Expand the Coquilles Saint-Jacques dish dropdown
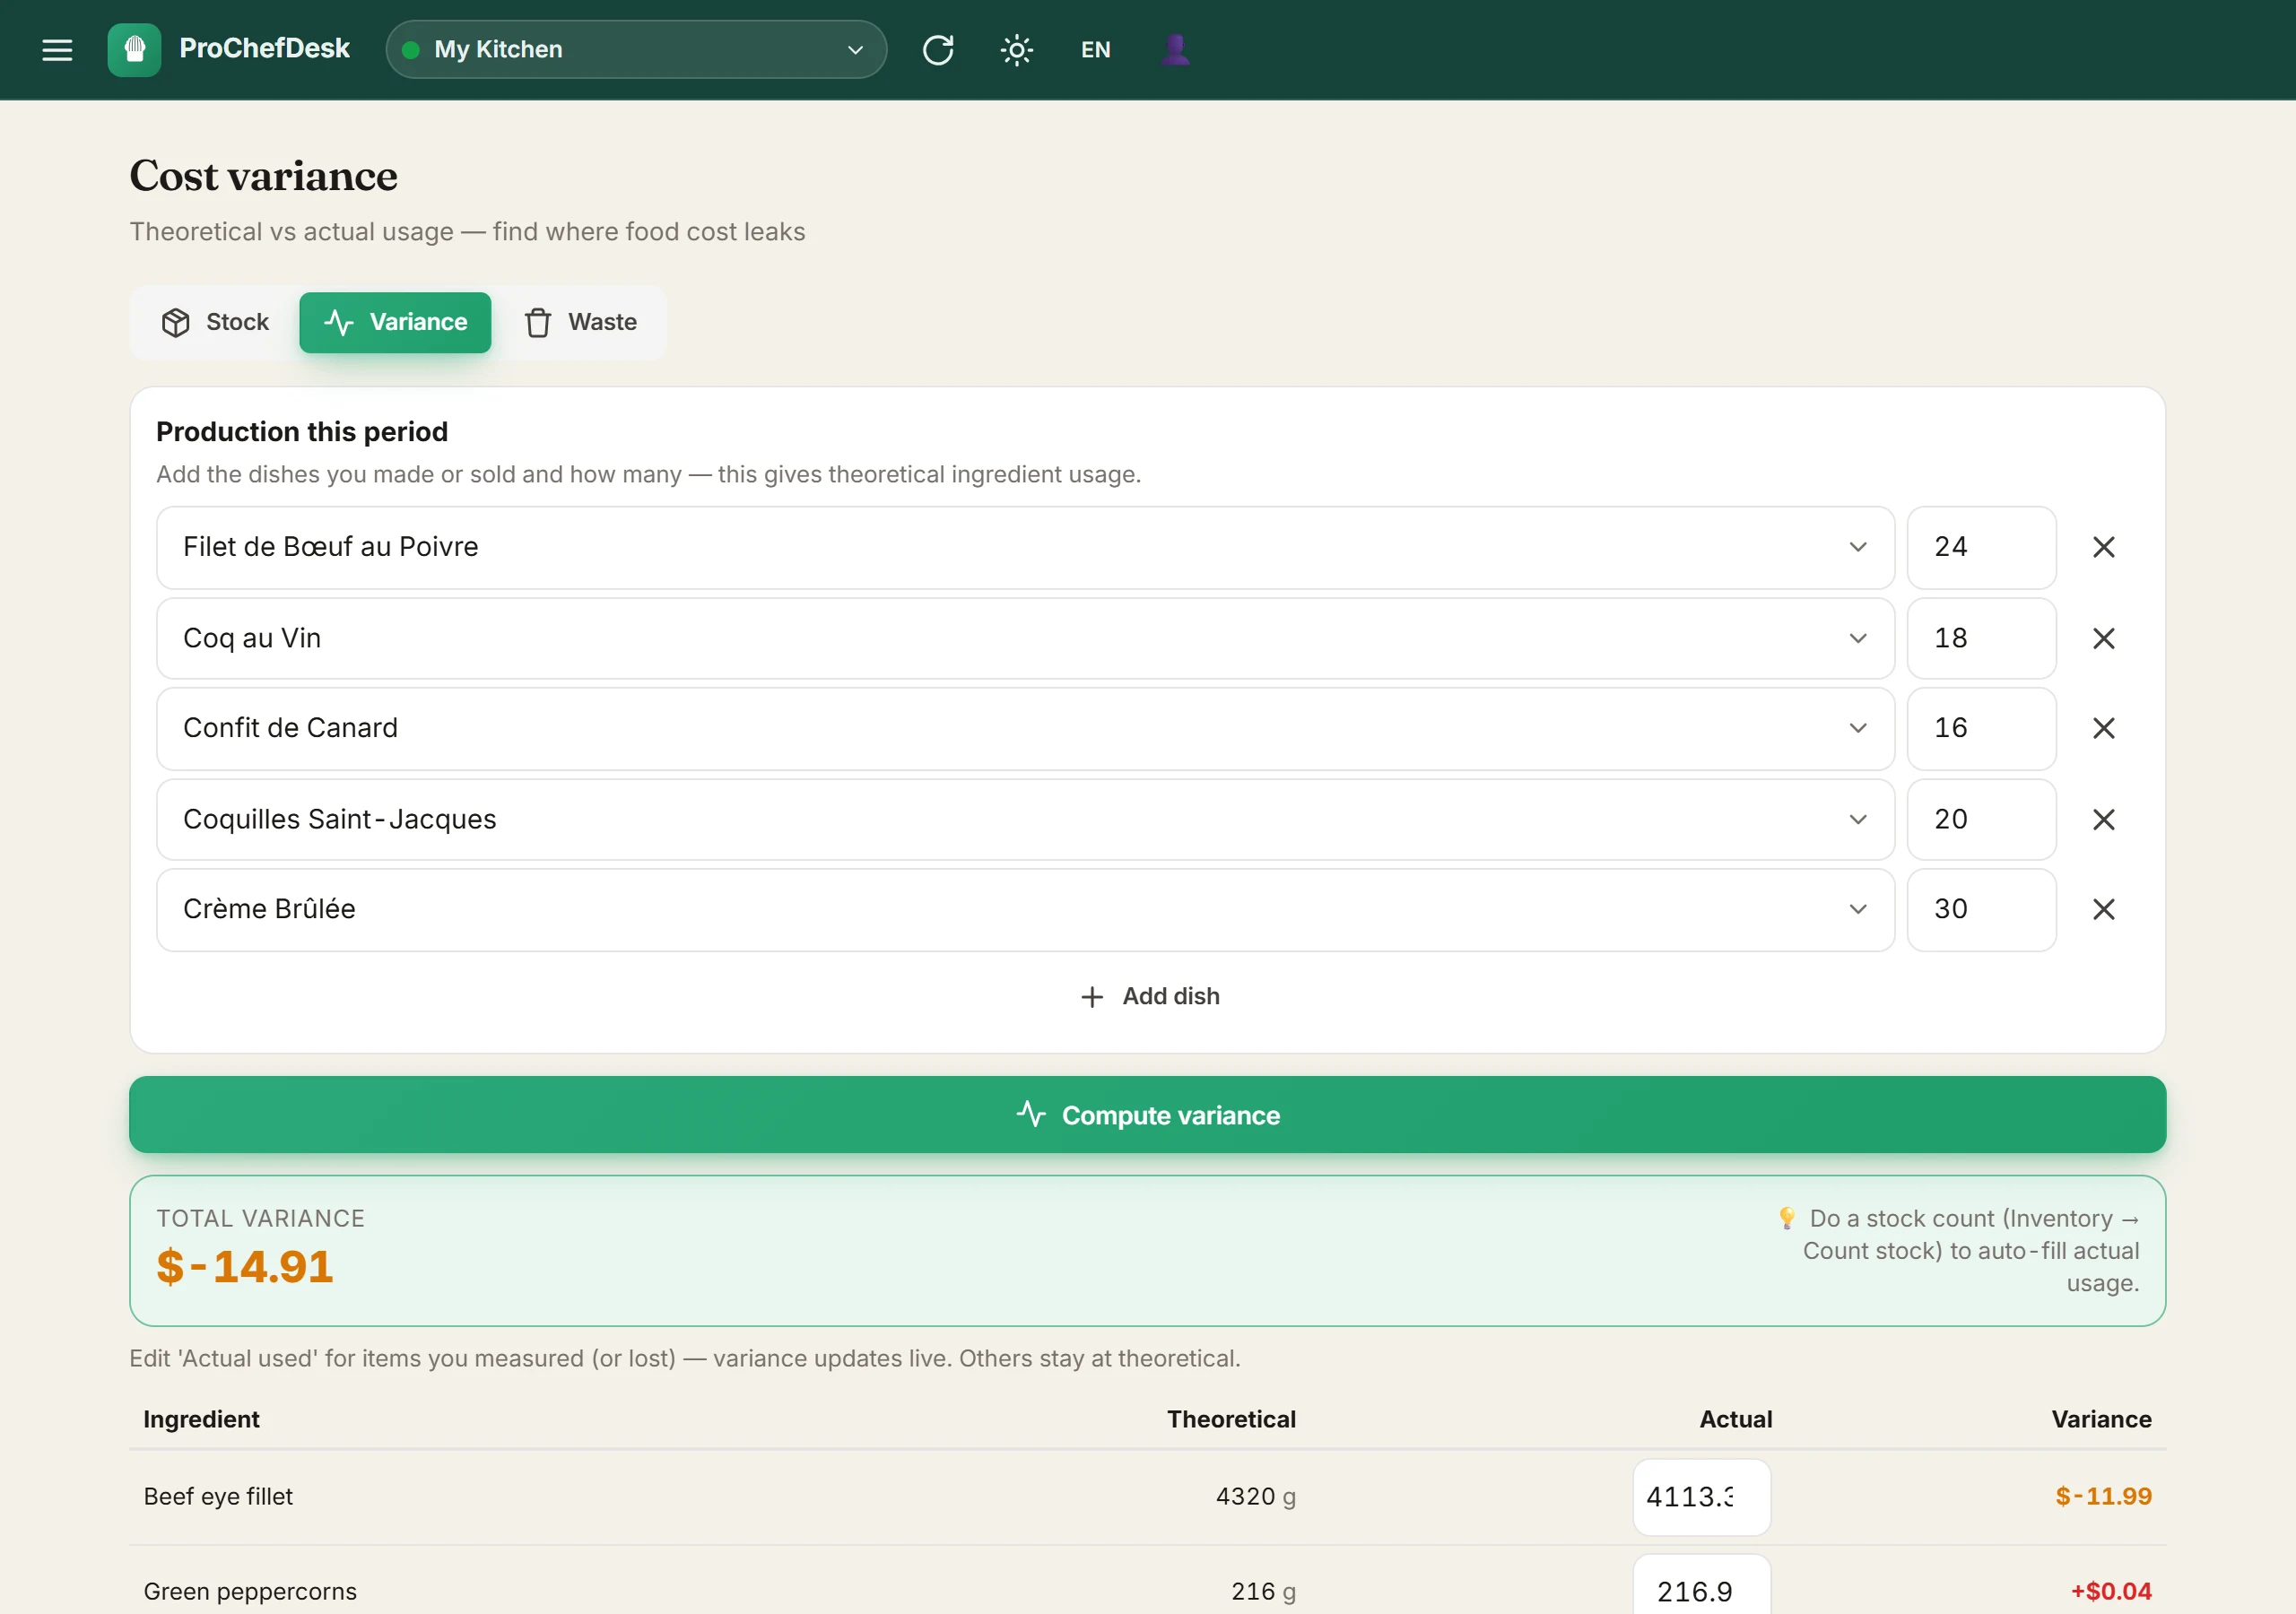Screen dimensions: 2296x1614 (1025, 819)
